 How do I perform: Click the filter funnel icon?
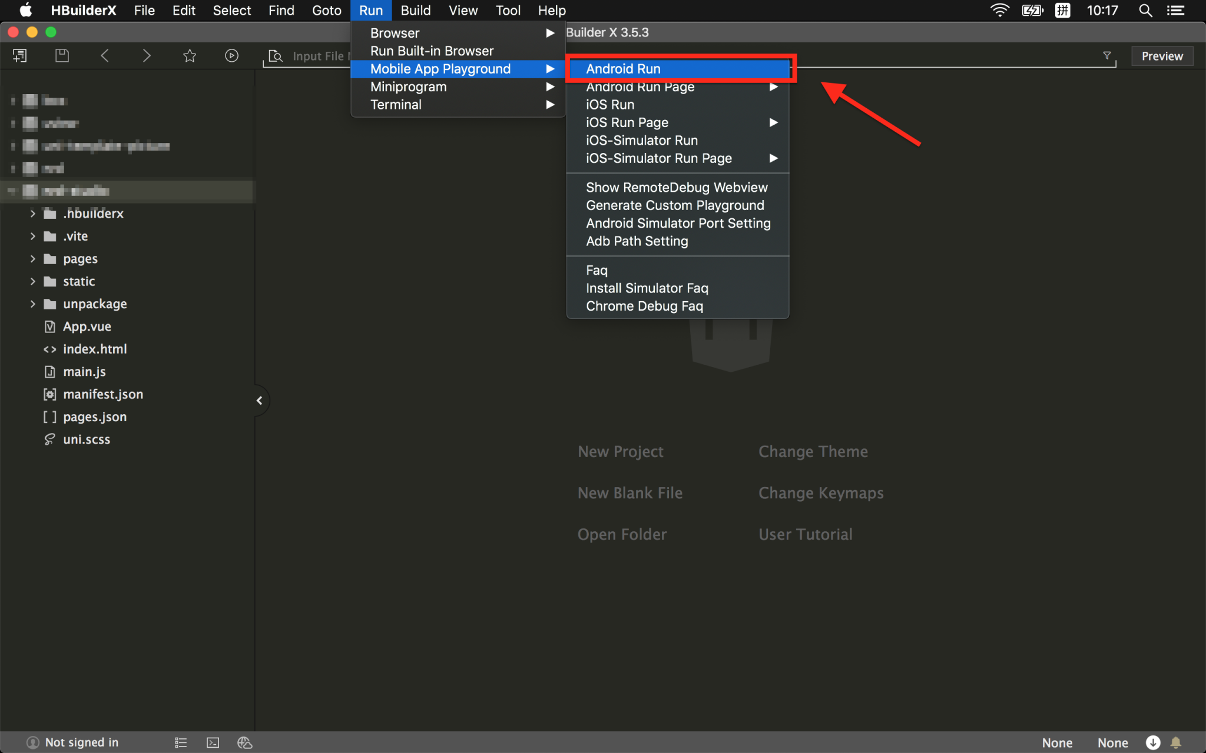1106,55
